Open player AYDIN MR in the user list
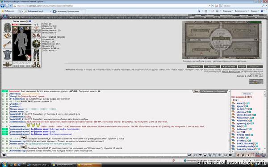Image resolution: width=268 pixels, height=167 pixels. pos(242,135)
